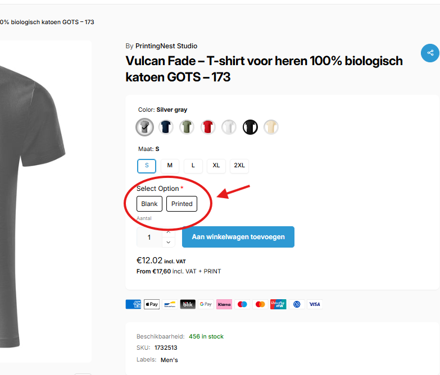Pick the navy blue t-shirt swatch
440x375 pixels.
pos(166,127)
